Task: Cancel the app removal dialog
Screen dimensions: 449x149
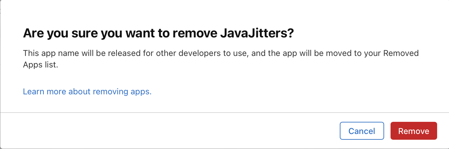Action: 362,131
